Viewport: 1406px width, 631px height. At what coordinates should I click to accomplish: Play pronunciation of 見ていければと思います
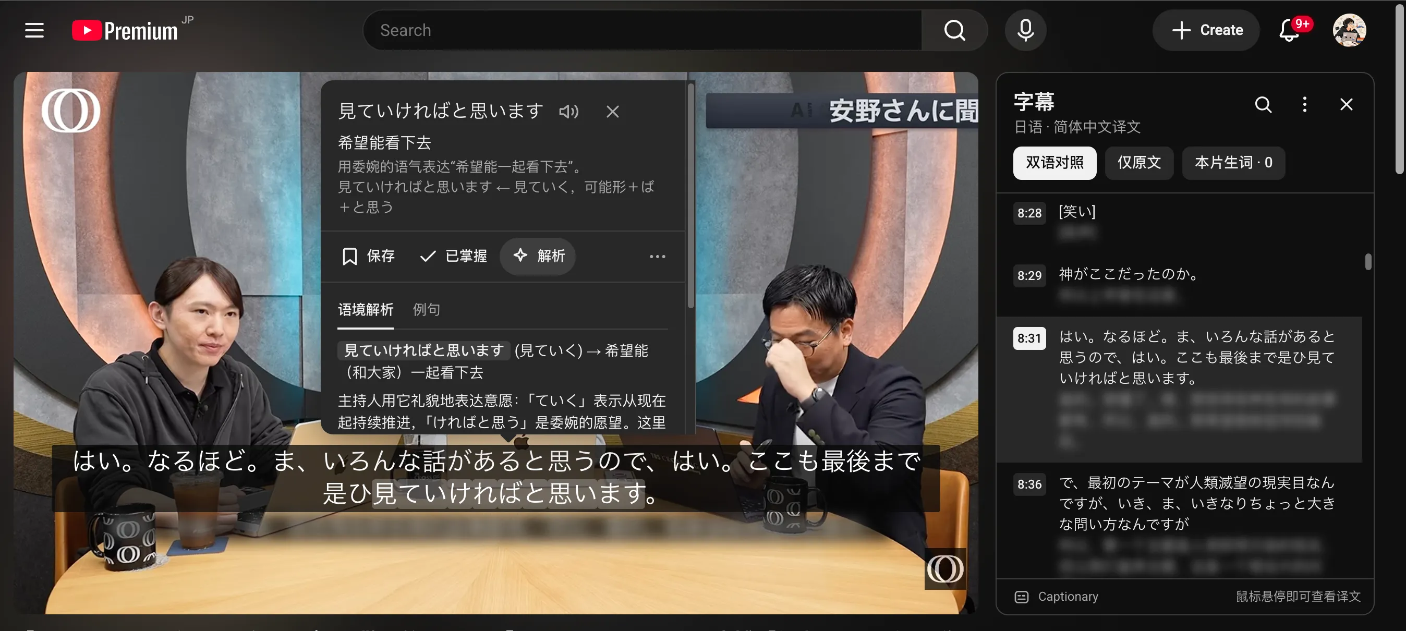click(569, 112)
